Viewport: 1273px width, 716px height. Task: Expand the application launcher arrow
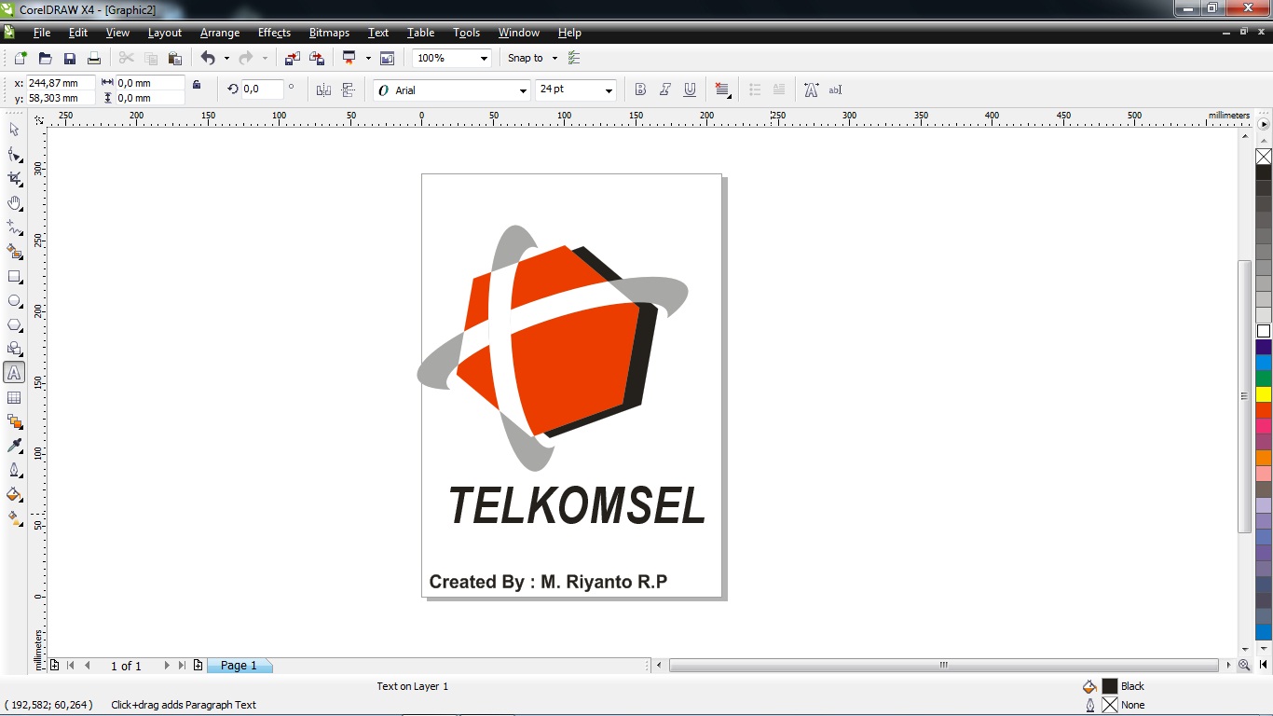point(367,58)
